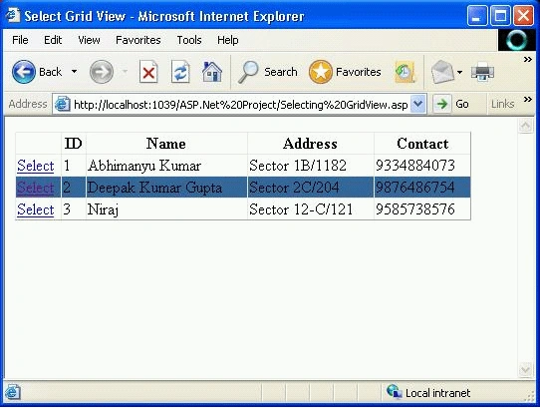Click Select link for Niraj row

click(36, 209)
